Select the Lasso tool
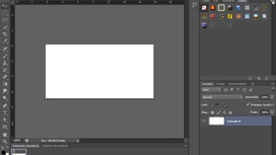Viewport: 276px width, 155px height. click(5, 20)
